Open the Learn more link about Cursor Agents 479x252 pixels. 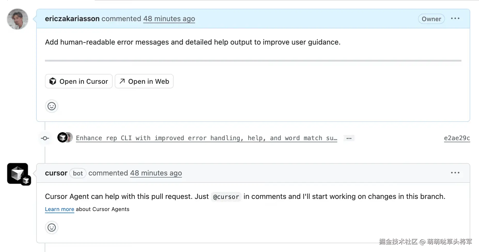(x=59, y=209)
